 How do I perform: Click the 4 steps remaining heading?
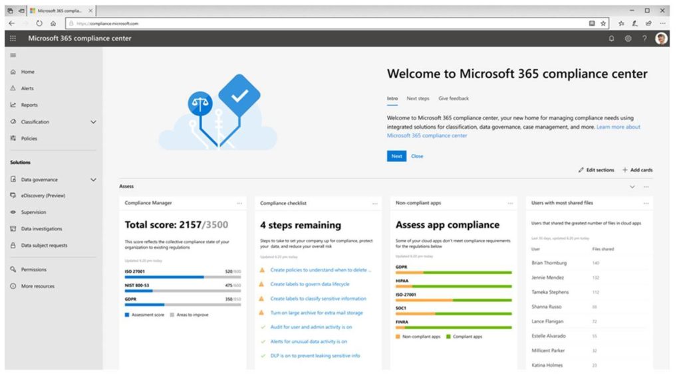point(301,226)
